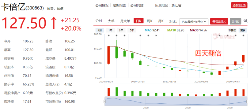Screen dimensions: 250x111
Task: Click the 所属地区: 浙江省 text
Action: coord(168,6)
